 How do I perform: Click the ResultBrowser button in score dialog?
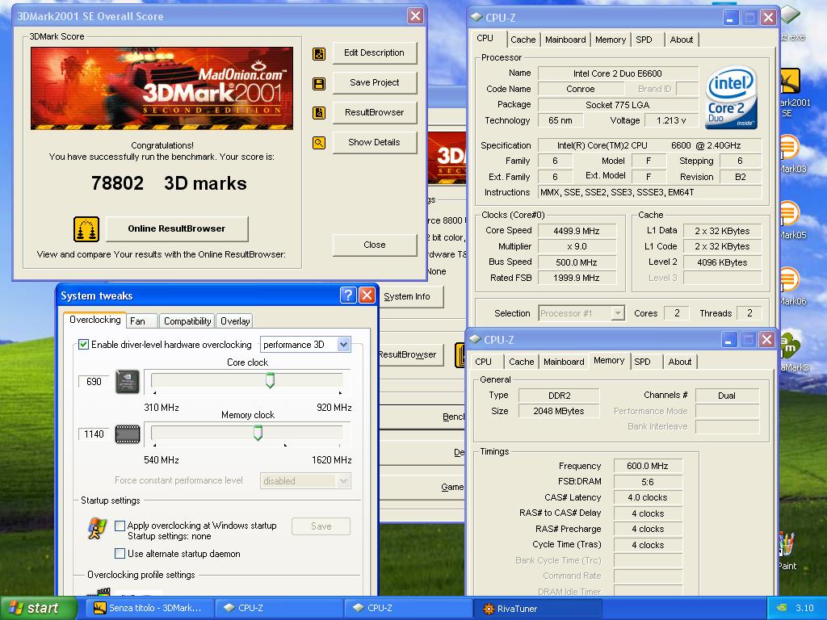pos(375,112)
